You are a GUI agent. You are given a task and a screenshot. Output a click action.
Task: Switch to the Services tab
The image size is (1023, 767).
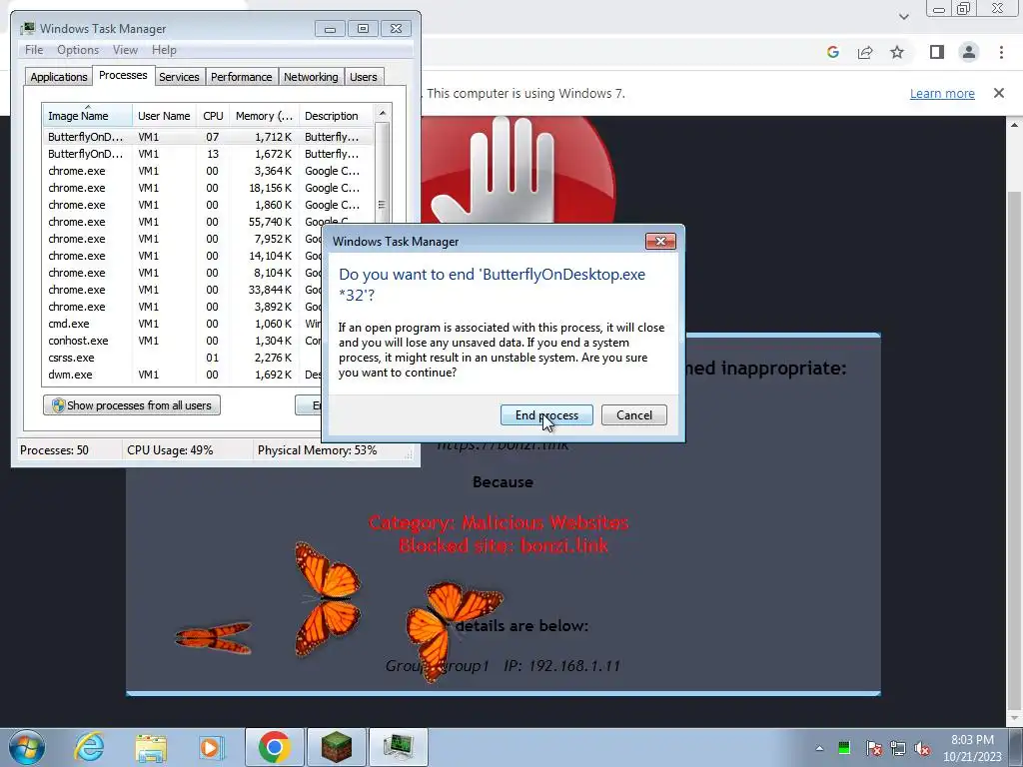(x=179, y=77)
